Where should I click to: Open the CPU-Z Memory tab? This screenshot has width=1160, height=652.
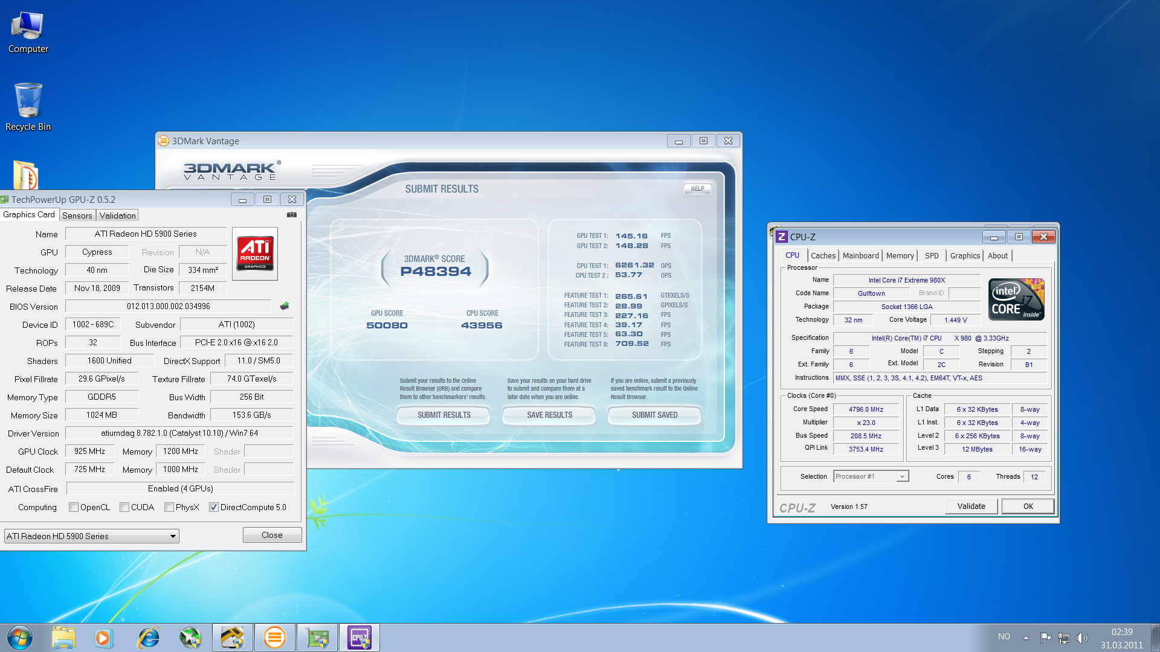tap(900, 255)
